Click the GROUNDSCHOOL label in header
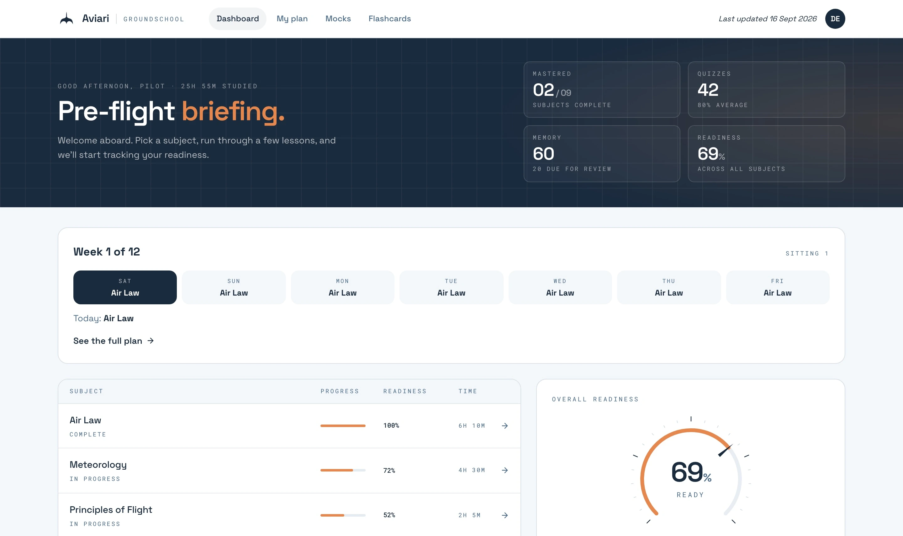903x536 pixels. coord(154,19)
